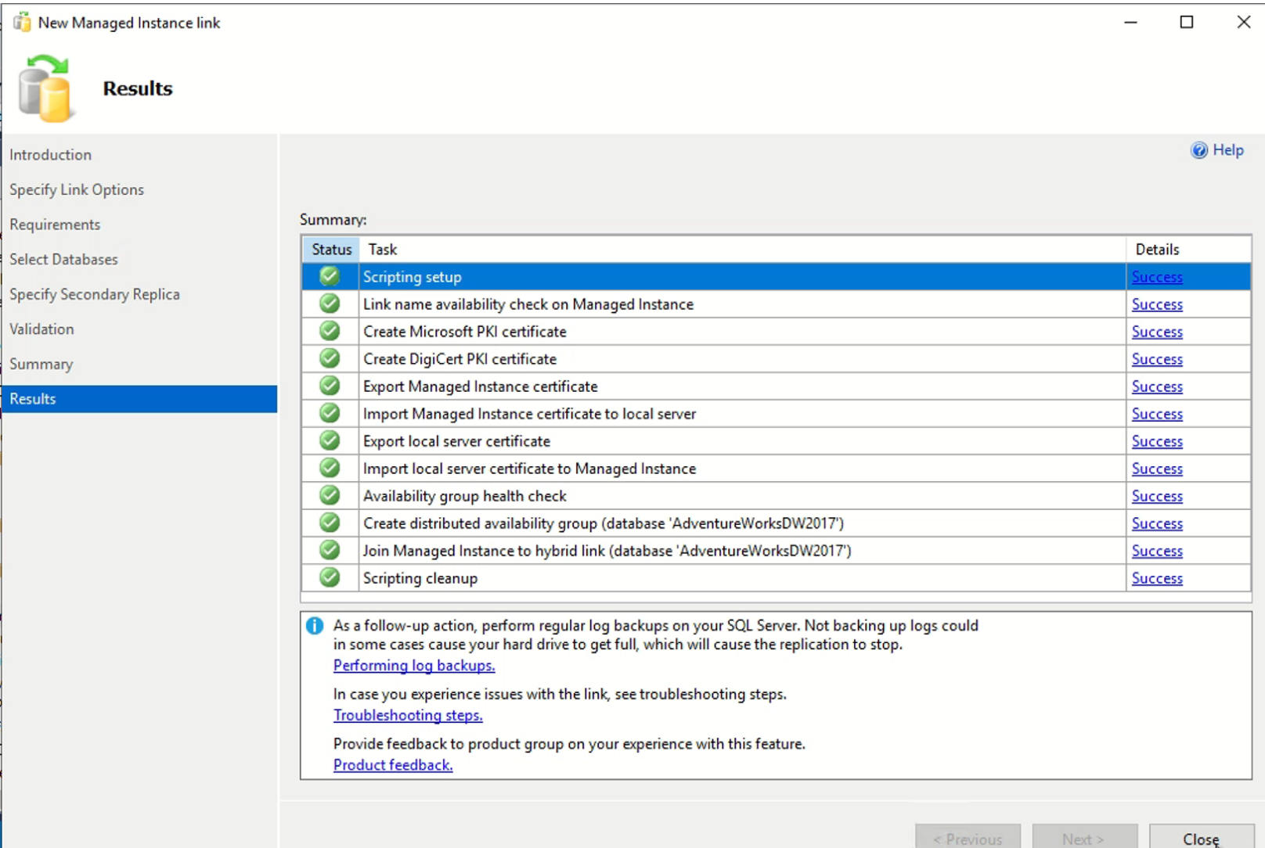The image size is (1265, 848).
Task: Open Success details for Import local server certificate
Action: pos(1157,469)
